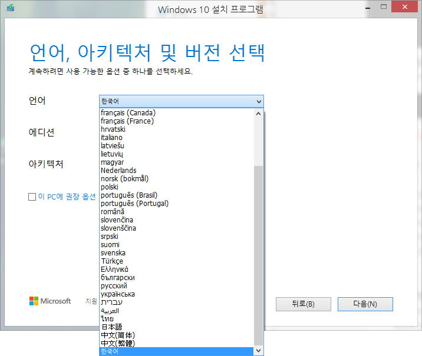
Task: Pick italiano from the dropdown list
Action: coord(177,138)
